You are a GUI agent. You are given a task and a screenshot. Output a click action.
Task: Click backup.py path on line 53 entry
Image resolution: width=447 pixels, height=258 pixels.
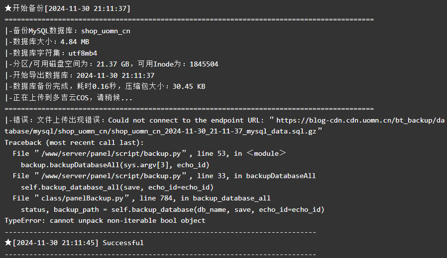click(x=111, y=154)
